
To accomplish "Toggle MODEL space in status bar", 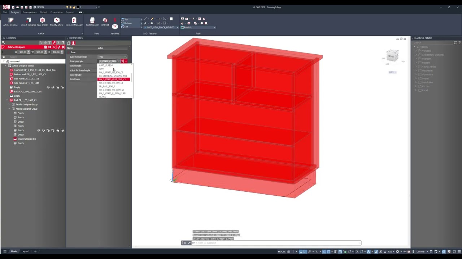I will [x=282, y=251].
